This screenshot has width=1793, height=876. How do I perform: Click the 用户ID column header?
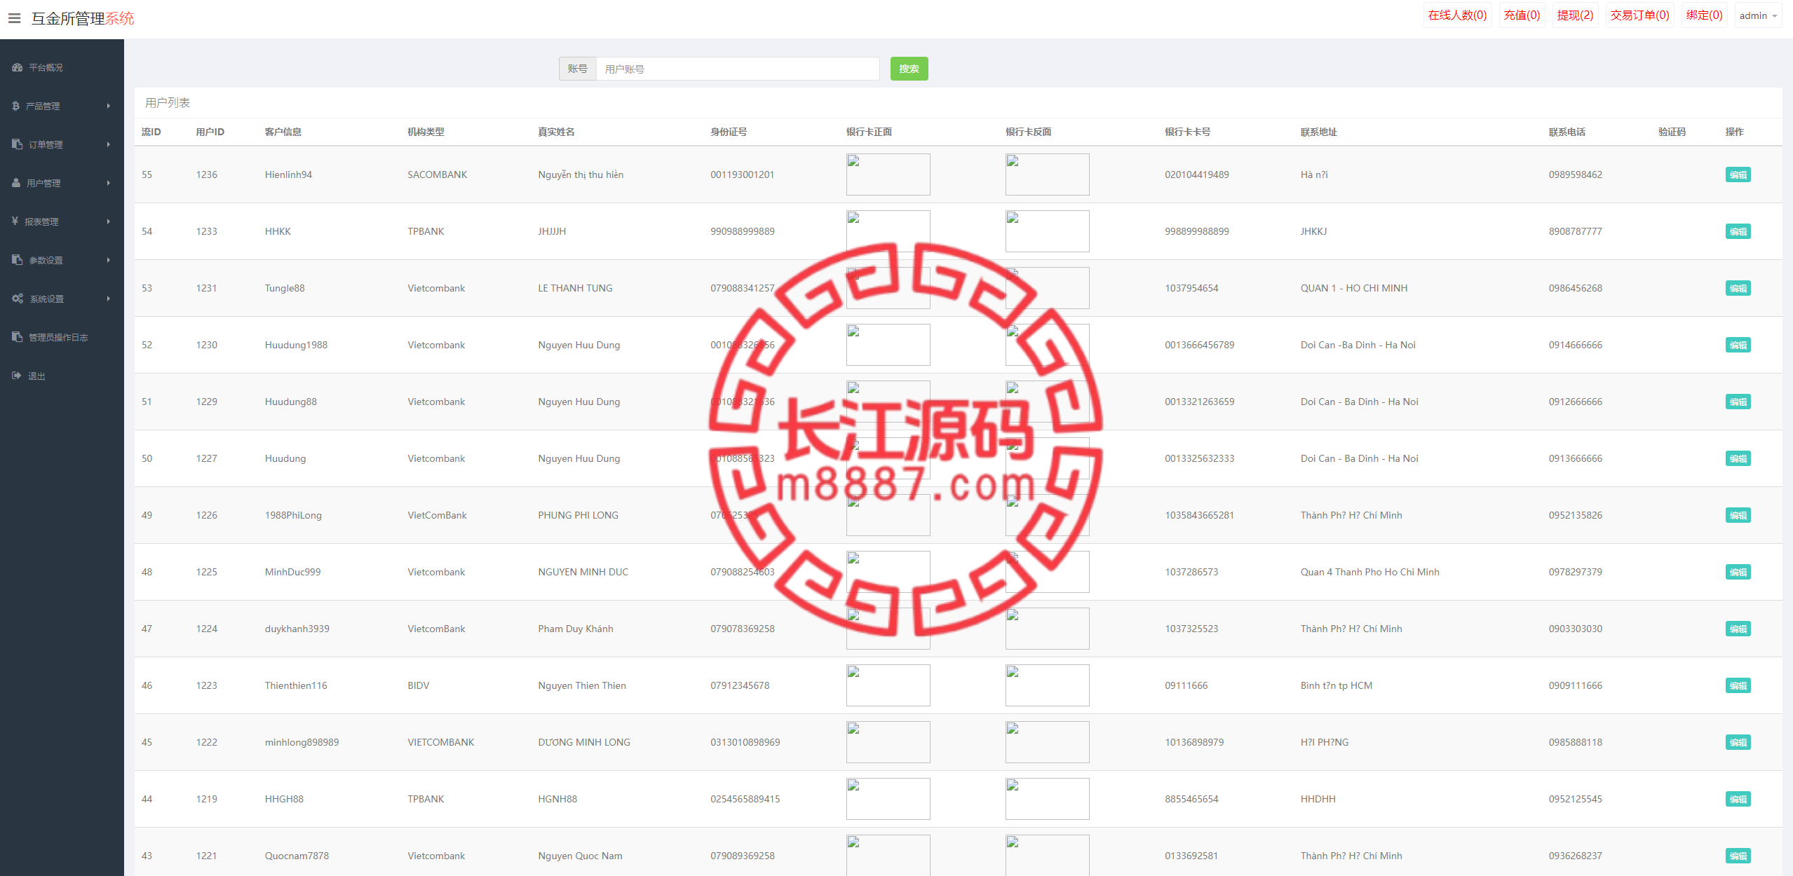click(x=210, y=132)
